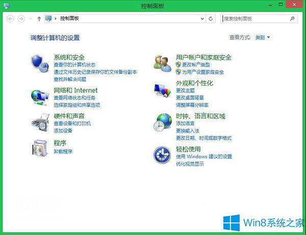
Task: Open the Programs disc box icon
Action: 40,148
